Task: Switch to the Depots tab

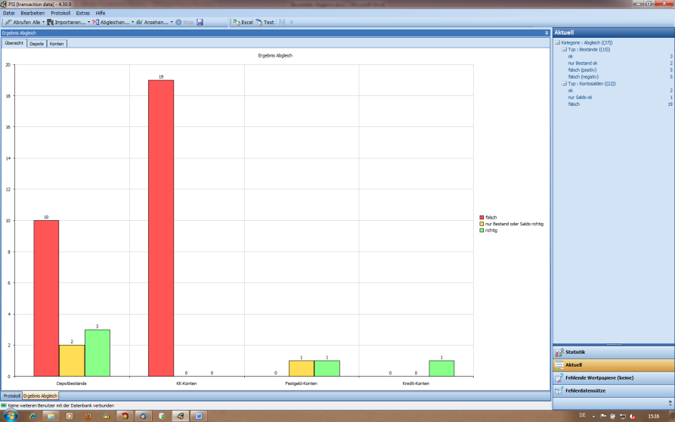Action: (36, 44)
